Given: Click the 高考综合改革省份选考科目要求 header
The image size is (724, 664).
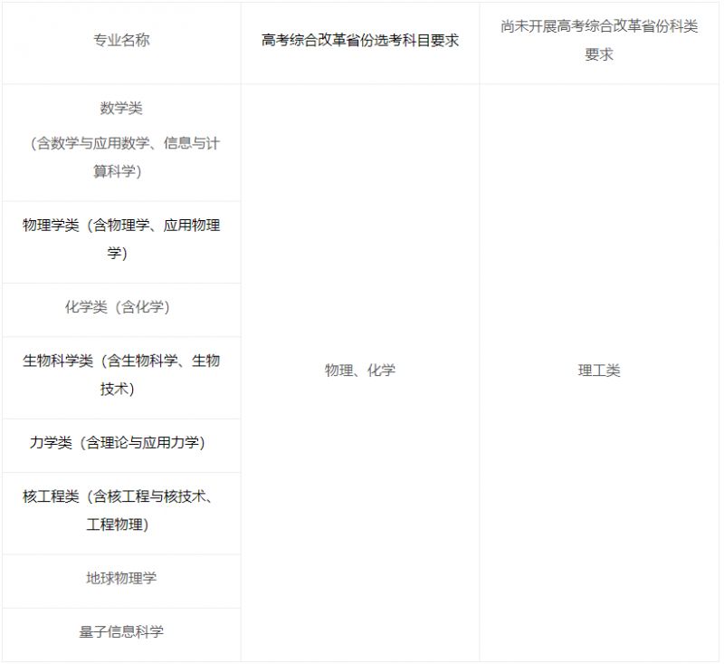Looking at the screenshot, I should coord(360,43).
